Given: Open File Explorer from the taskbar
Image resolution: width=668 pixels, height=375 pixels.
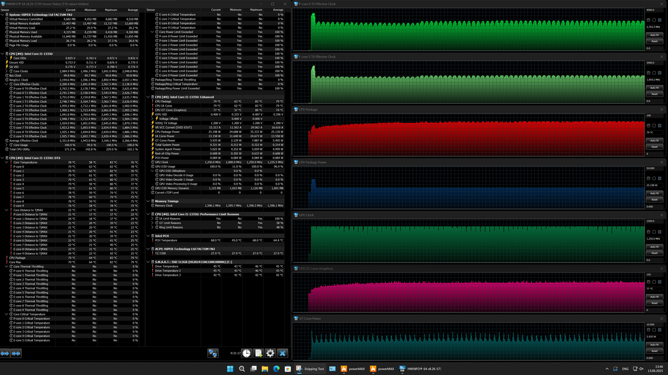Looking at the screenshot, I should pos(265,369).
